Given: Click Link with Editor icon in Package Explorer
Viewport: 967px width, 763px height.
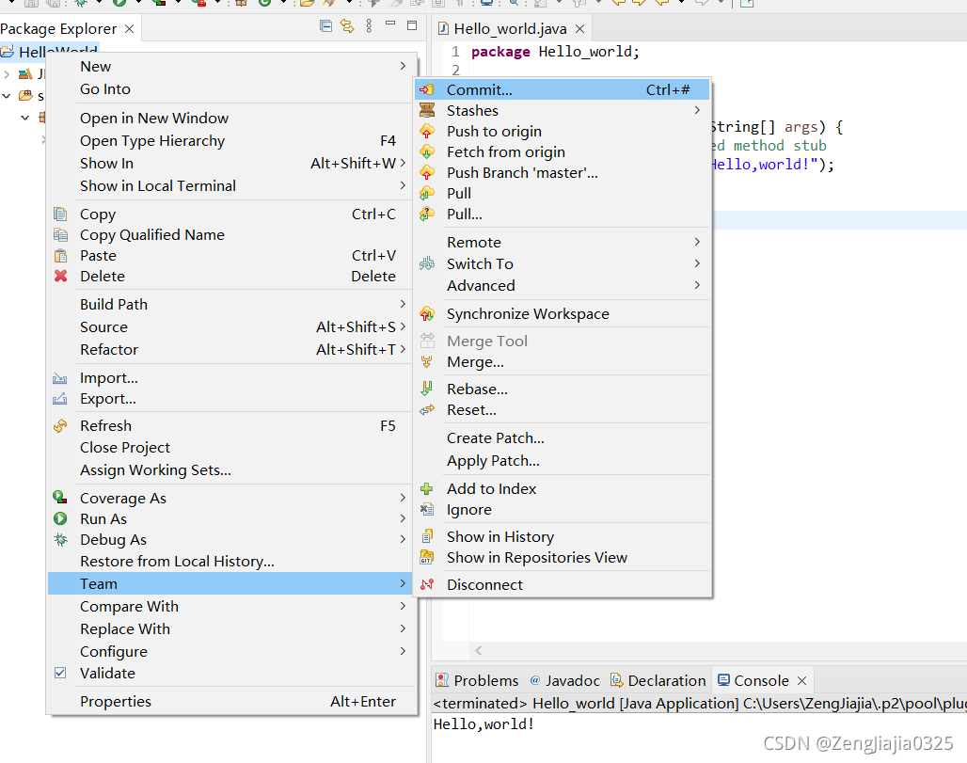Looking at the screenshot, I should pos(347,26).
